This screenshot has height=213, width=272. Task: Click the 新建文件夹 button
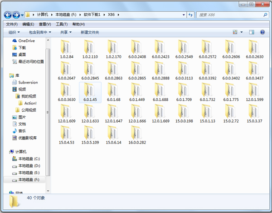pyautogui.click(x=90, y=32)
